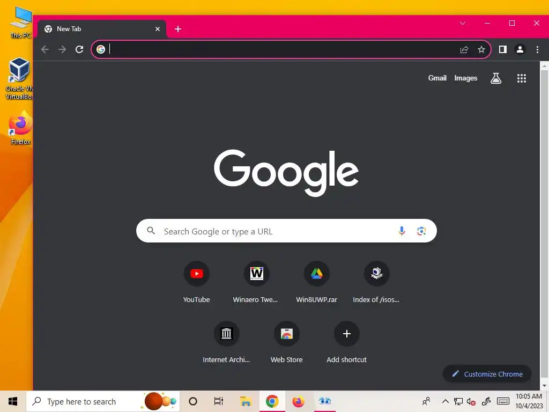Bookmark this tab with the star icon
The image size is (549, 412).
(x=481, y=49)
